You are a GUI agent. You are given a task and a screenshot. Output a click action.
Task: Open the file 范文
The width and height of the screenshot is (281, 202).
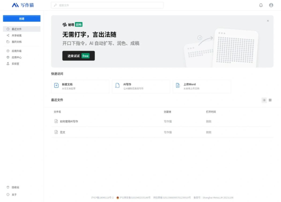[63, 132]
